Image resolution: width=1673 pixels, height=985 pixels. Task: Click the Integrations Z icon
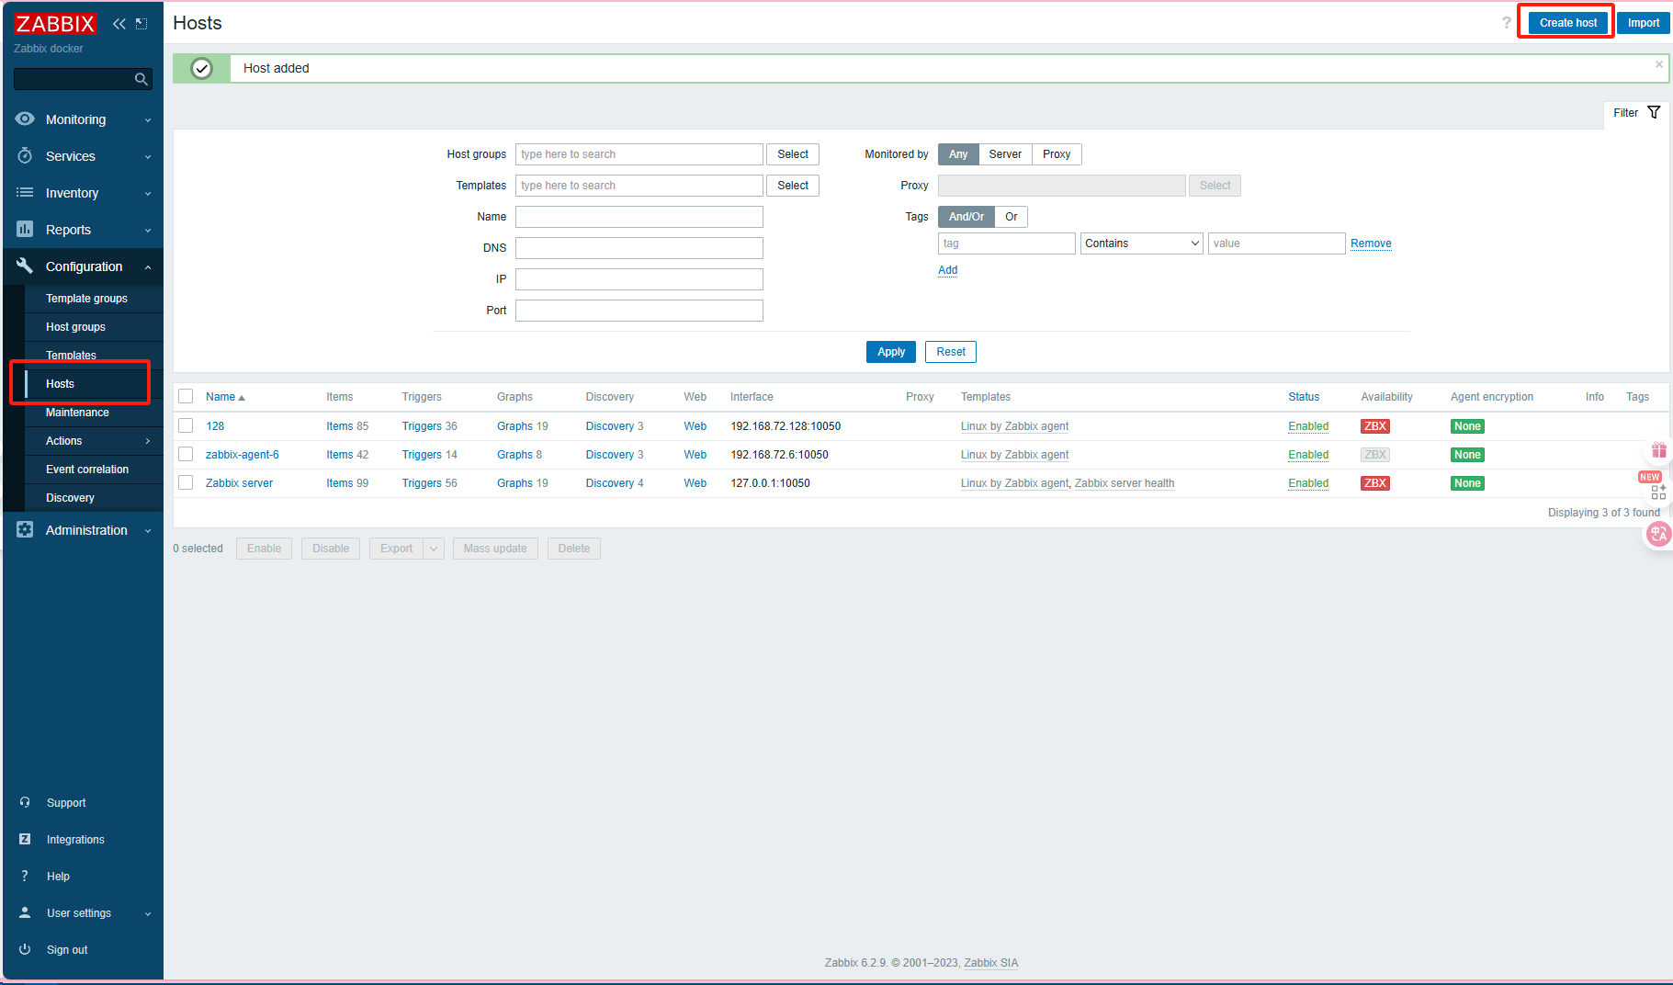pyautogui.click(x=25, y=839)
